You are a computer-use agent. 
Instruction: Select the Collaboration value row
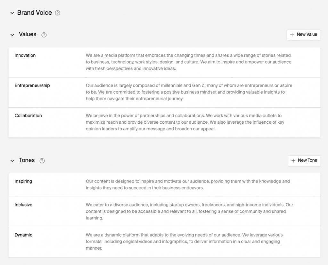[28, 115]
